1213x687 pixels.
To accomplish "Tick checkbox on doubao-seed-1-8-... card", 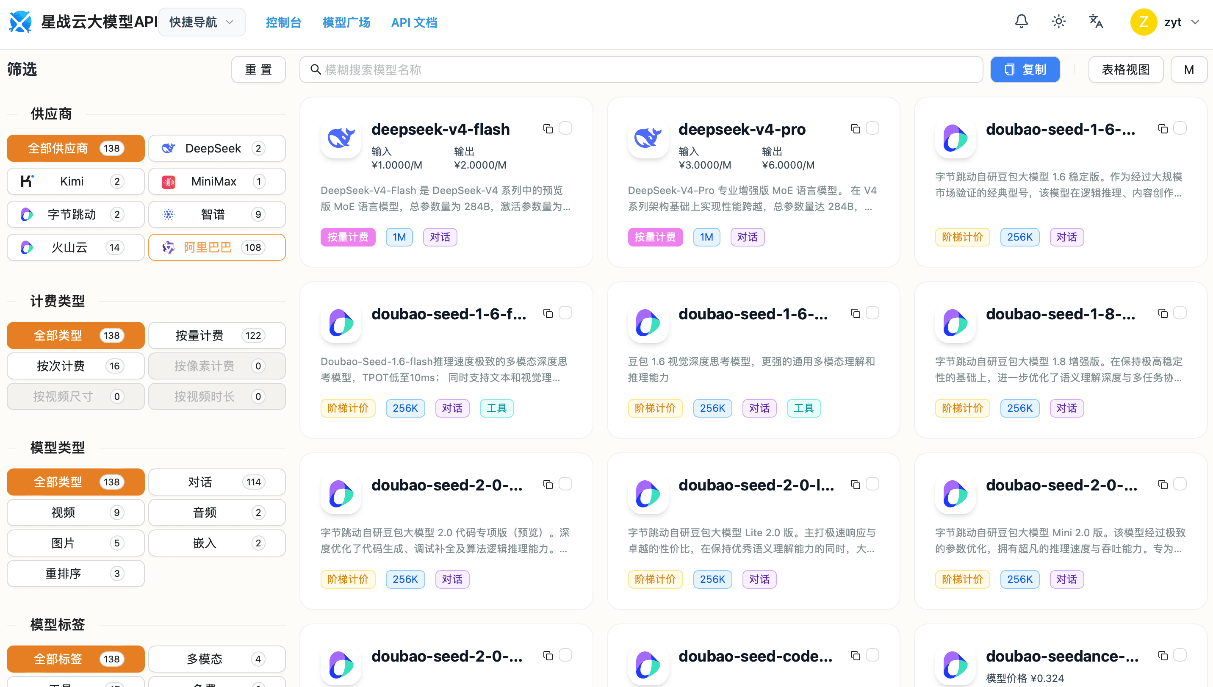I will 1180,313.
